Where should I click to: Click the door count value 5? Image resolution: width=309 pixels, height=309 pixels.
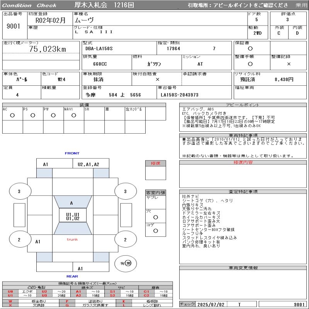coord(256,20)
